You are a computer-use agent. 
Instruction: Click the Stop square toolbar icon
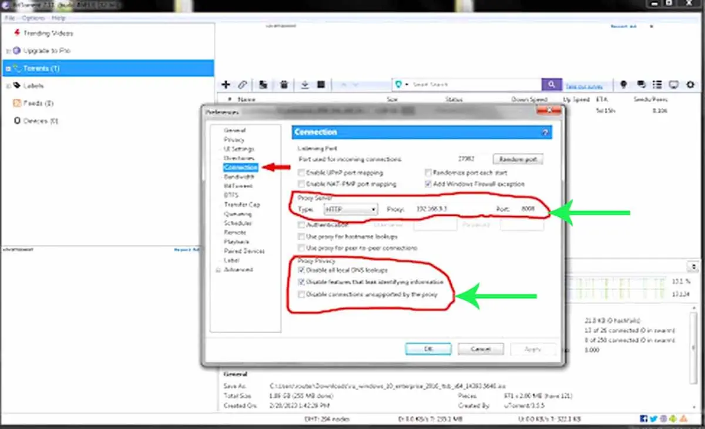tap(321, 85)
